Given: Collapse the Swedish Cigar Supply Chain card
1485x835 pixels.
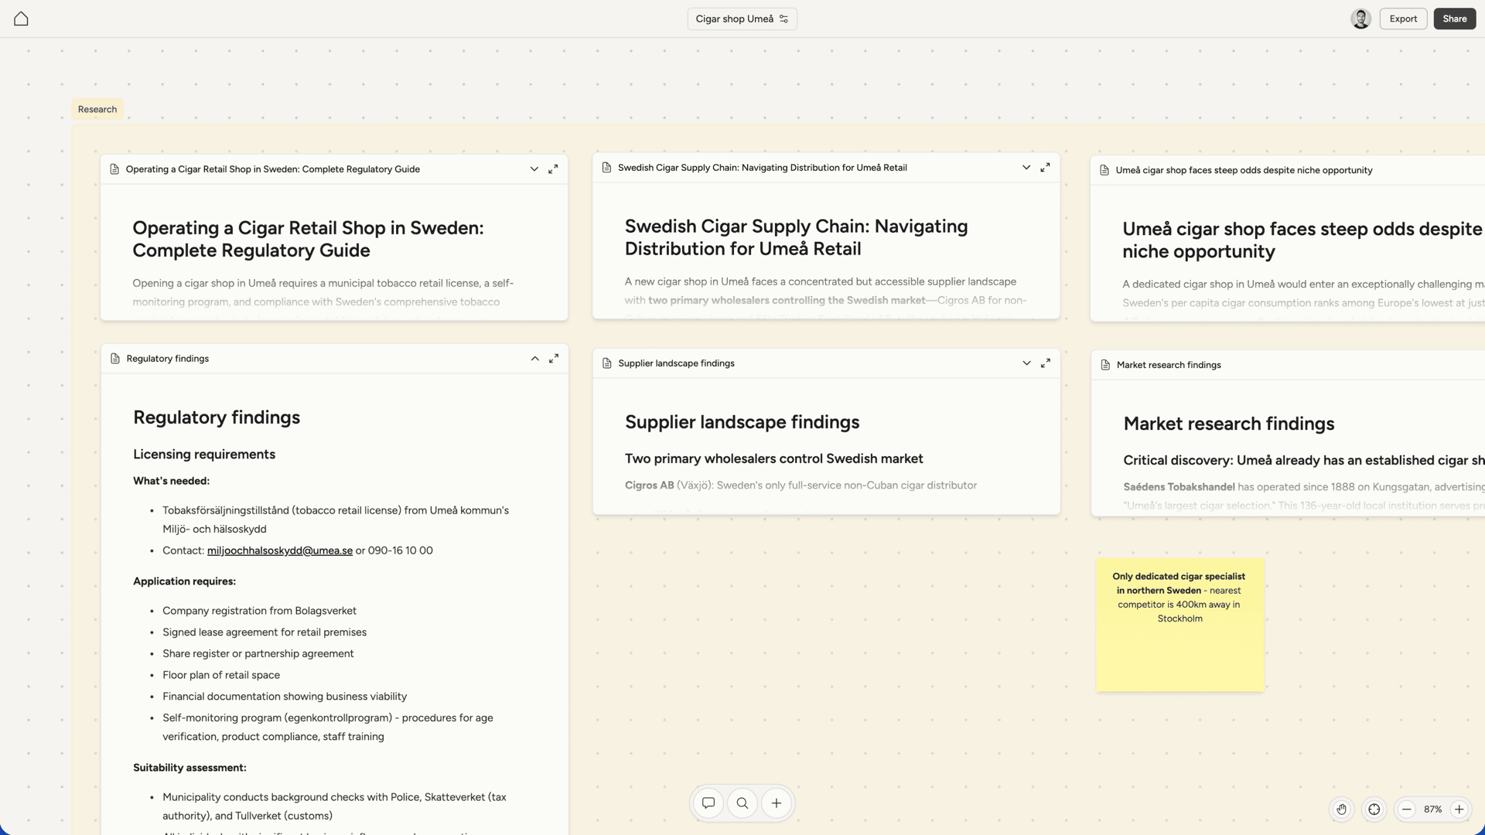Looking at the screenshot, I should pos(1026,167).
